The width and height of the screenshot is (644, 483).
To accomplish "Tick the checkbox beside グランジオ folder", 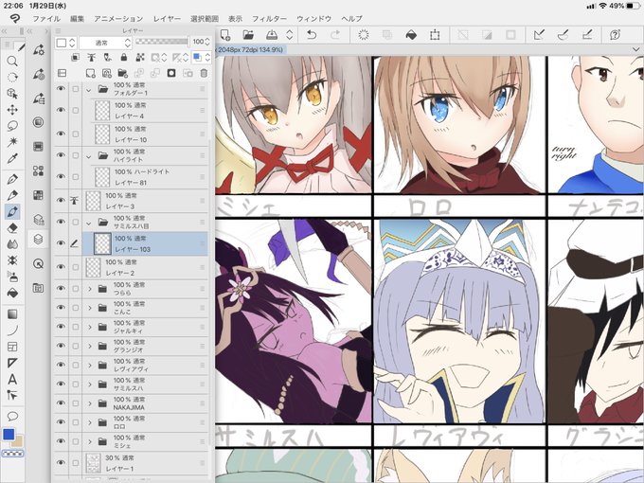I will (75, 347).
